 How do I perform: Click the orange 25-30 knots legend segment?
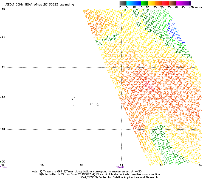159,3
